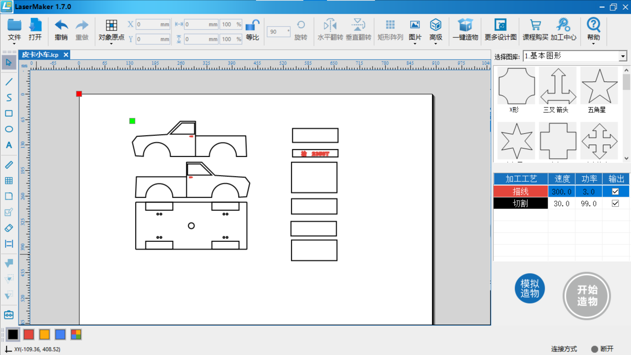Click the 模拟造物 simulate button
The height and width of the screenshot is (355, 631).
tap(530, 288)
